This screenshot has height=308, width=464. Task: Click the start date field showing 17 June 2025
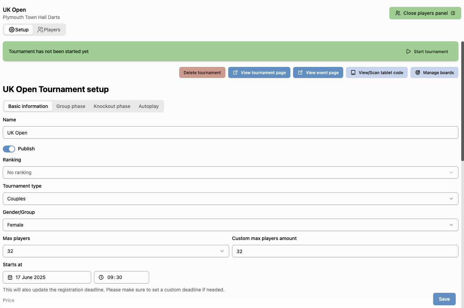47,277
